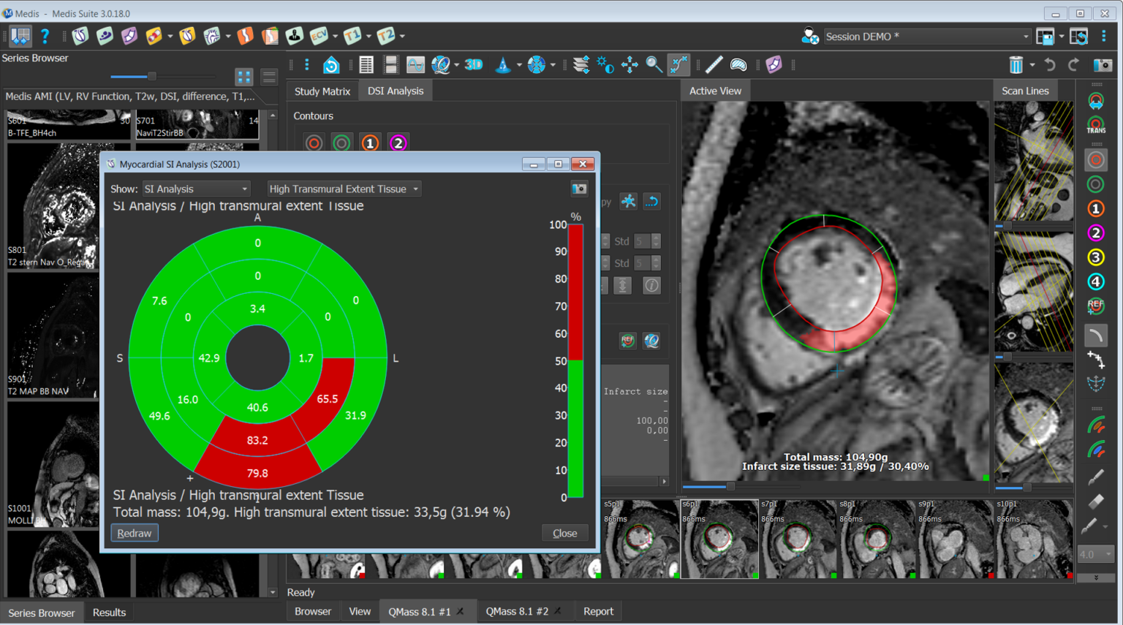
Task: Activate the contour editing spline tool
Action: (x=678, y=64)
